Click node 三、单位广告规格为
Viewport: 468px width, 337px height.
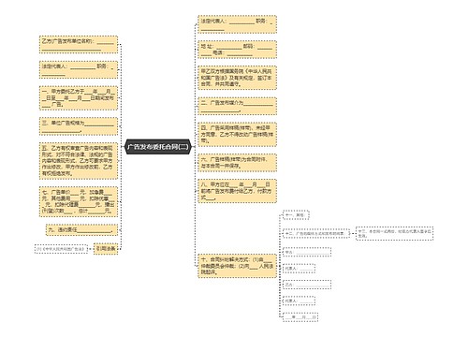click(79, 126)
